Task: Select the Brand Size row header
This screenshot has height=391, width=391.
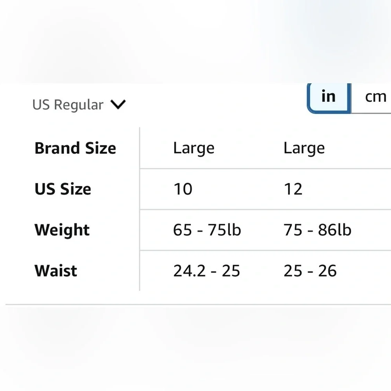Action: tap(75, 148)
